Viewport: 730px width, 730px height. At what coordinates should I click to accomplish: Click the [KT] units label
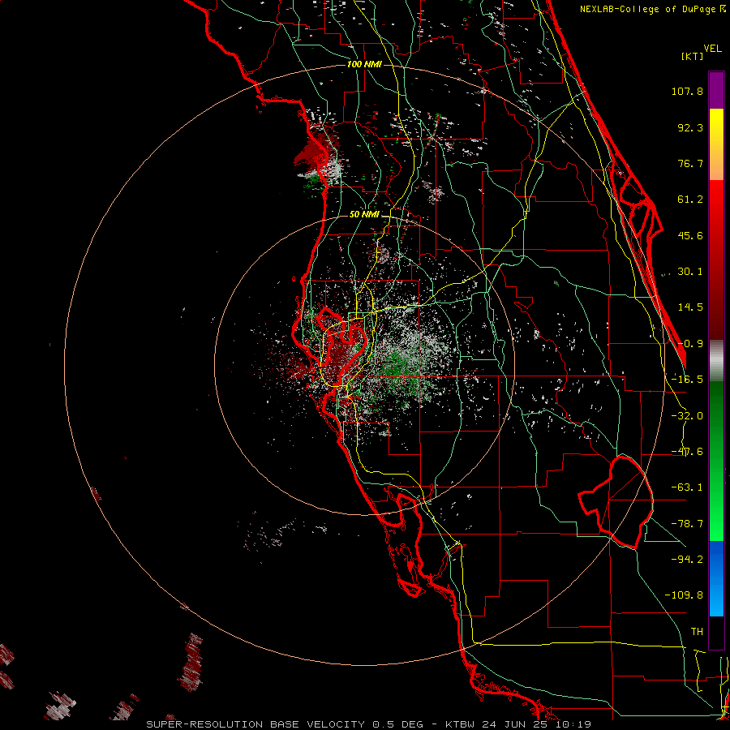pyautogui.click(x=692, y=56)
